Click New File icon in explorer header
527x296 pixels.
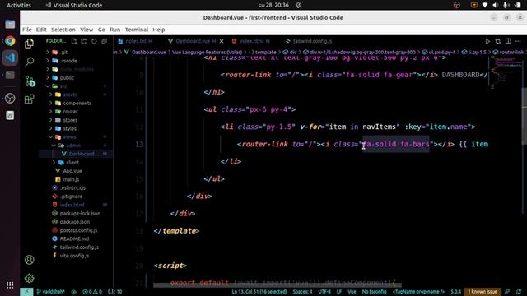click(x=74, y=41)
